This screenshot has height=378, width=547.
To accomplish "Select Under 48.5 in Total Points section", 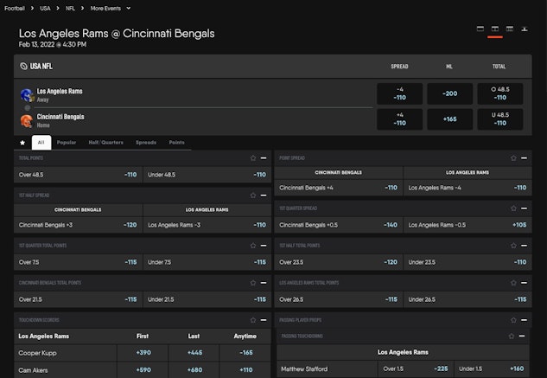I will point(207,175).
